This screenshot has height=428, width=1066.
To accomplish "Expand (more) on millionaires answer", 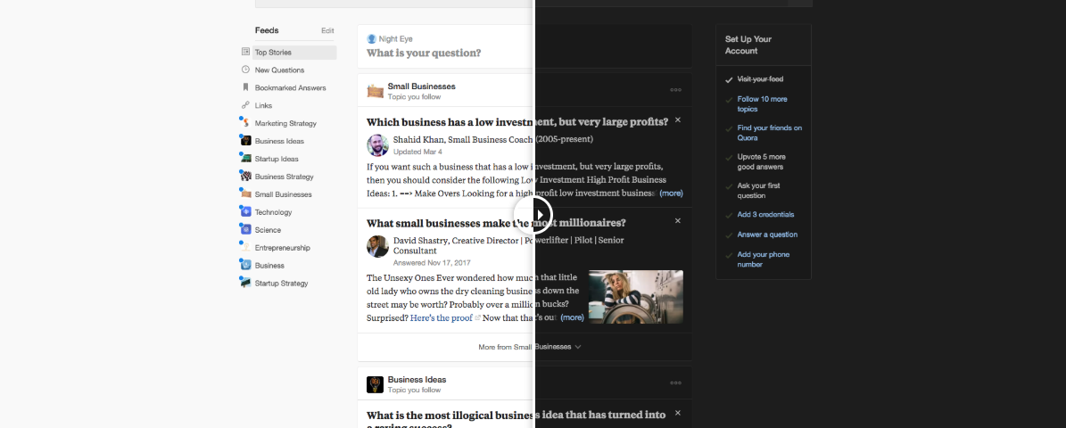I will (x=572, y=317).
